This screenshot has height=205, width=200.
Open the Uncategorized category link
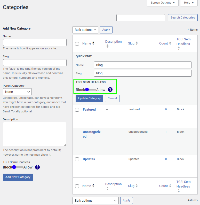92,134
